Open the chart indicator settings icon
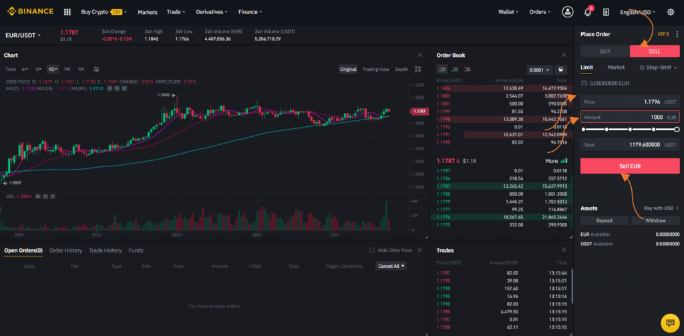Viewport: 684px width, 336px height. [x=96, y=69]
